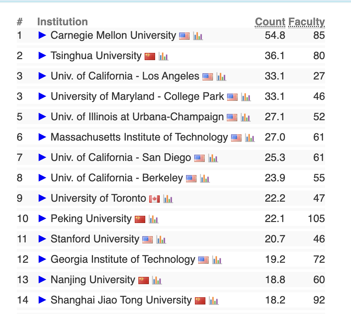Expand Univ. of California - San Diego row
Image resolution: width=351 pixels, height=314 pixels.
42,157
